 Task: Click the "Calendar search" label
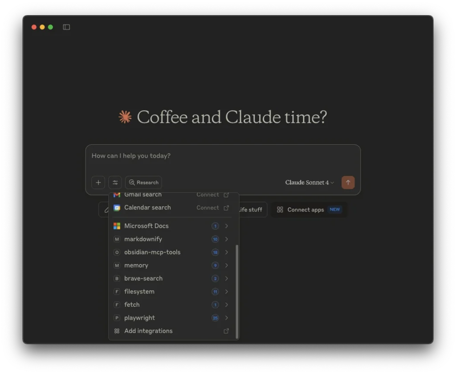(147, 207)
